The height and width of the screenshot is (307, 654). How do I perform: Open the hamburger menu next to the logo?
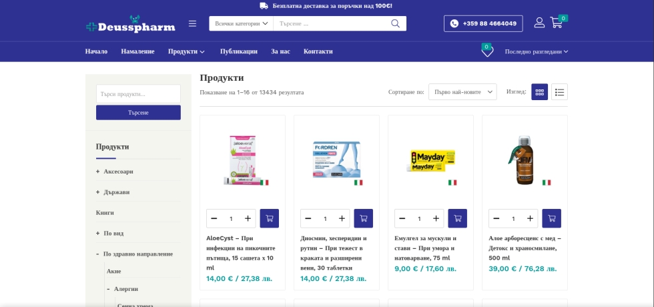click(192, 23)
